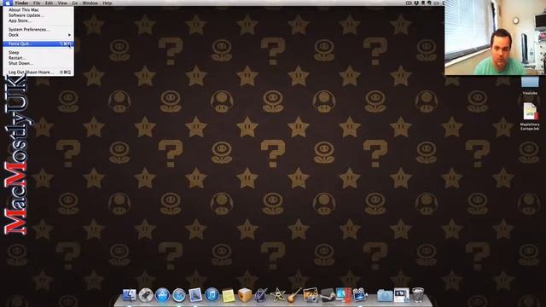
Task: Launch iMovie star icon in Dock
Action: pos(277,295)
